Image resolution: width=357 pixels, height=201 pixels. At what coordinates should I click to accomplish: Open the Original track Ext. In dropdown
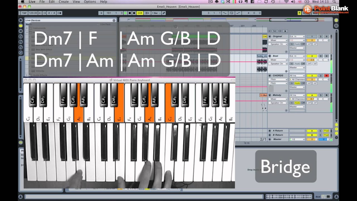[x=297, y=36]
